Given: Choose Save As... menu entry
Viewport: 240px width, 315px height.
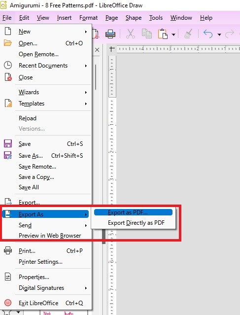Looking at the screenshot, I should pyautogui.click(x=46, y=156).
